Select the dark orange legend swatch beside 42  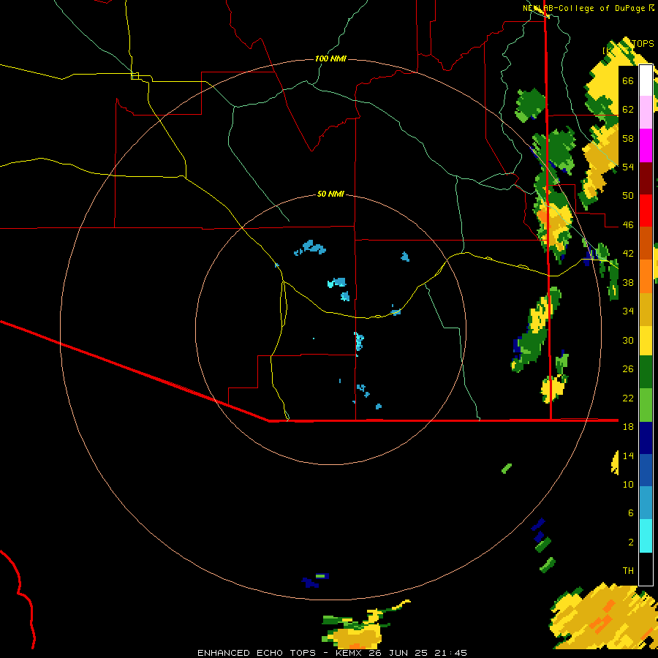pos(646,243)
